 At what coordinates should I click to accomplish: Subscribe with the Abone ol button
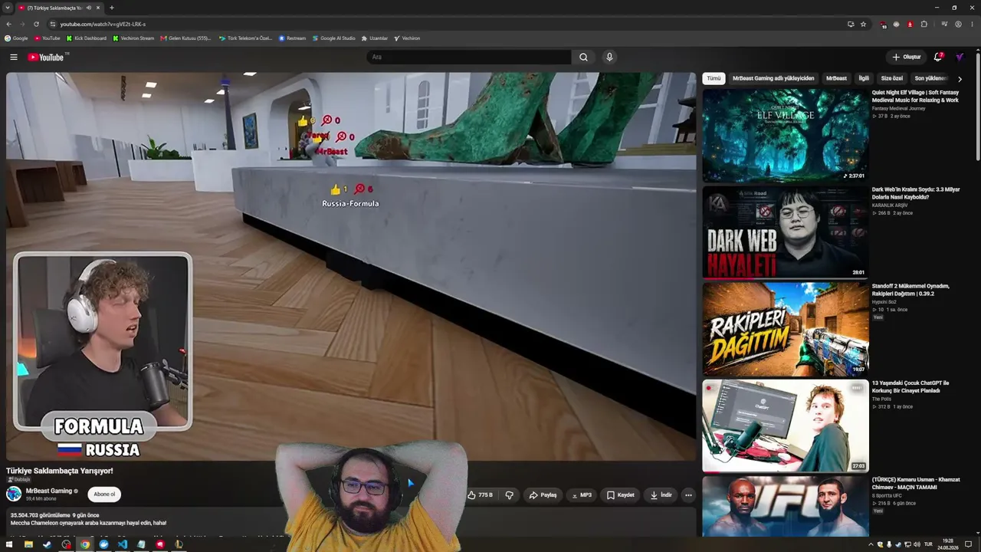point(104,495)
